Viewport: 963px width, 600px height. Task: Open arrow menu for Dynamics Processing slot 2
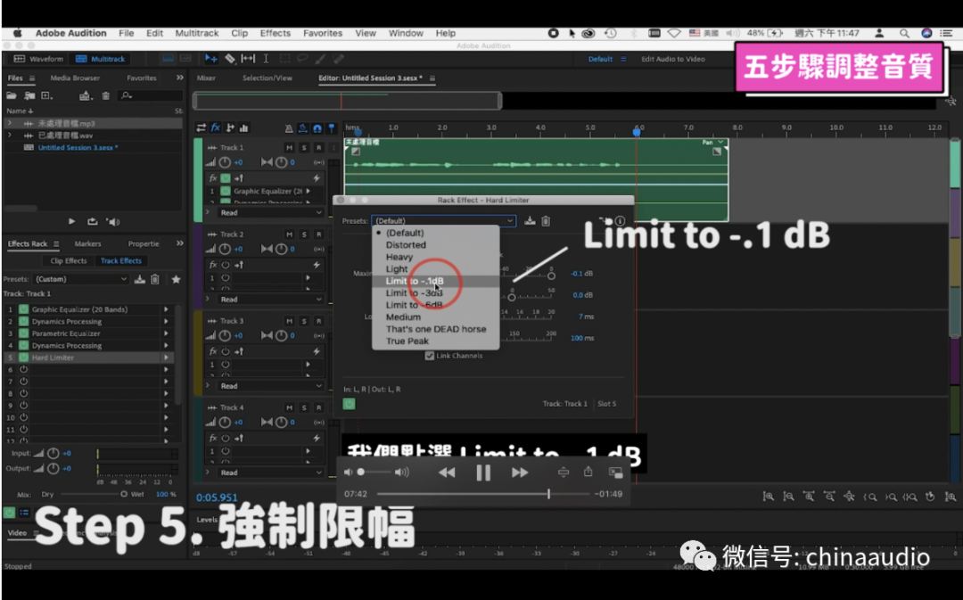[x=166, y=322]
